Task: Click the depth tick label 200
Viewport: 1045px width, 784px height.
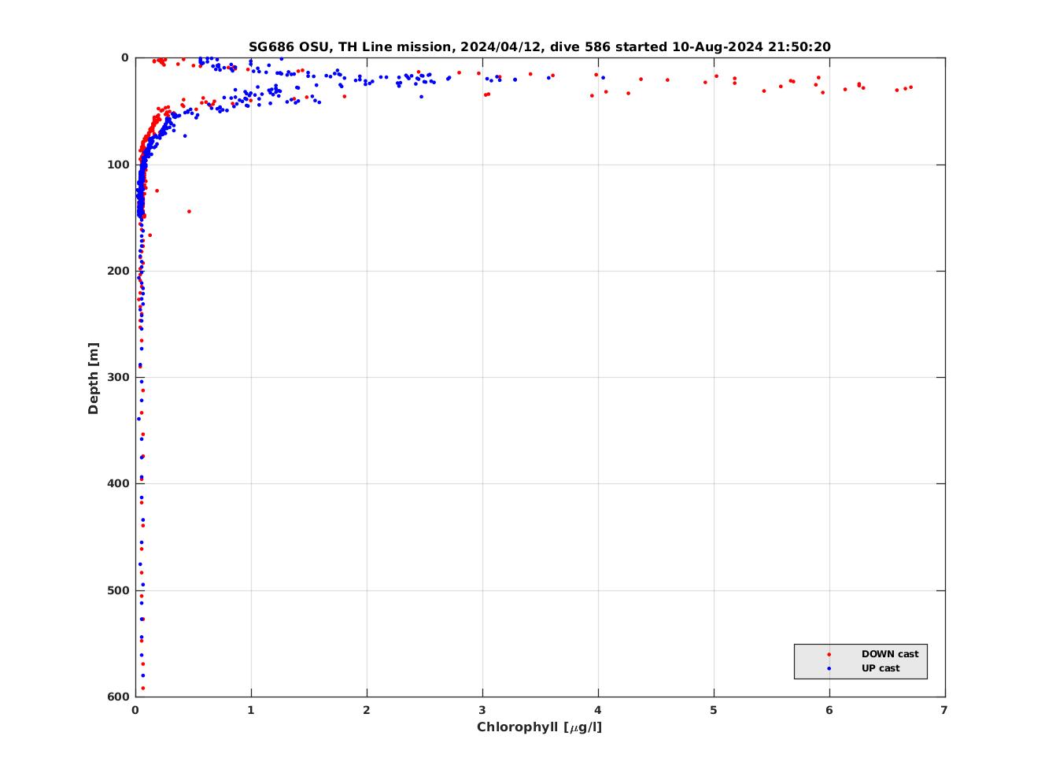Action: coord(118,271)
